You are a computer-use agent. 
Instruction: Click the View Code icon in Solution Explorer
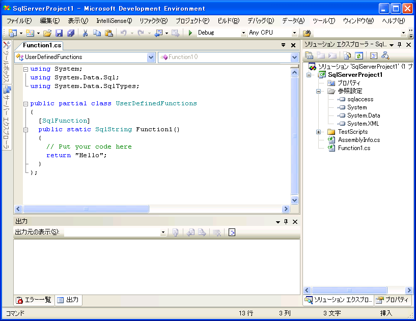(x=374, y=55)
